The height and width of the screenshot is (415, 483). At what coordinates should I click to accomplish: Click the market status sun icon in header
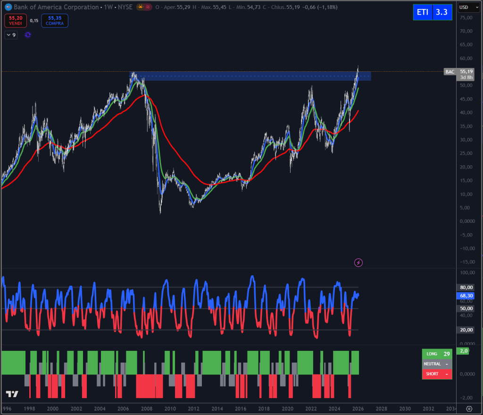click(140, 7)
